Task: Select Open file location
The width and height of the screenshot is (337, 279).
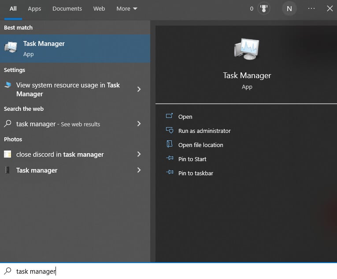Action: [x=200, y=145]
